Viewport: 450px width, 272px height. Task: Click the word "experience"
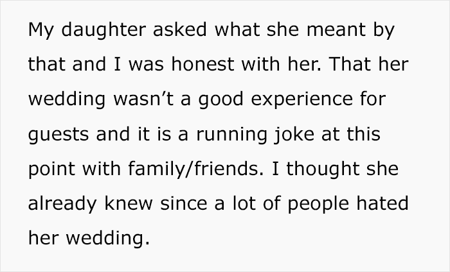click(302, 99)
